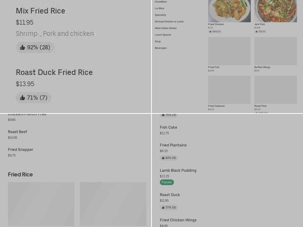Screen dimensions: 303x227
Task: Click the Jerk Pork dish photo
Action: (275, 11)
